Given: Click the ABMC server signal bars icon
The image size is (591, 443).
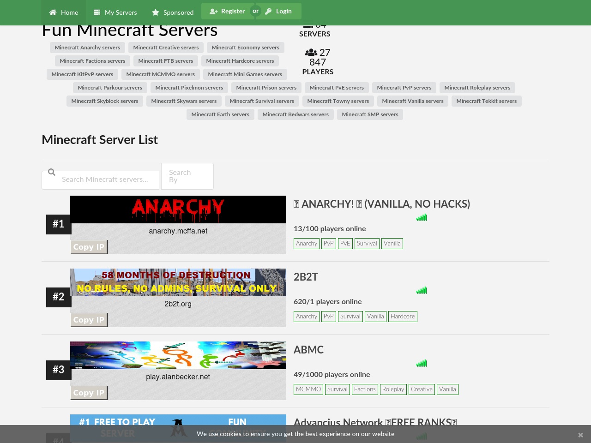Looking at the screenshot, I should (x=422, y=364).
